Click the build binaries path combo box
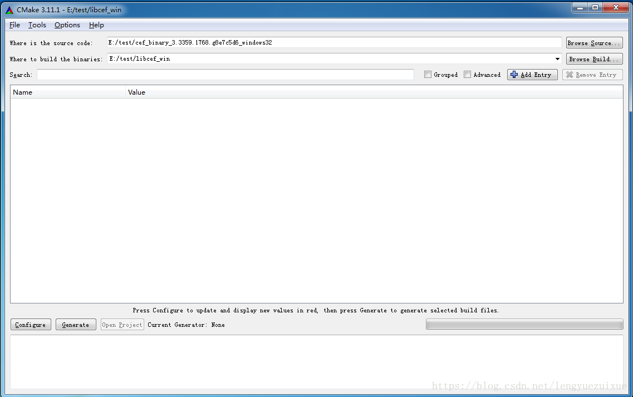This screenshot has width=633, height=397. (334, 58)
